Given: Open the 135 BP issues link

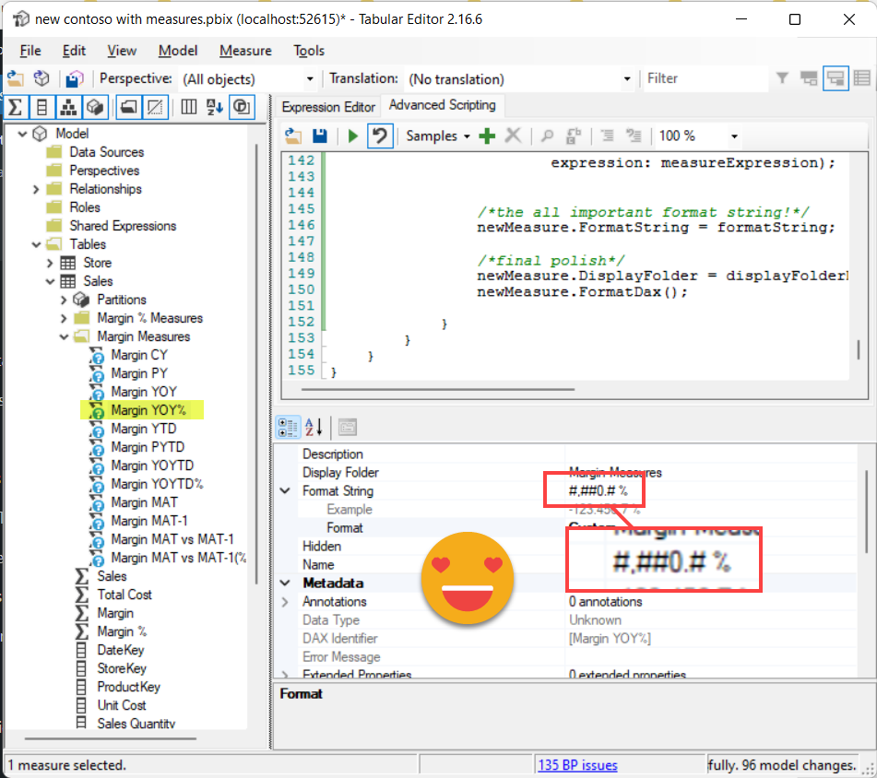Looking at the screenshot, I should tap(577, 765).
